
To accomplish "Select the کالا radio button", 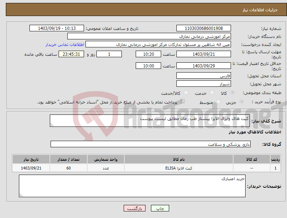I will tap(232, 93).
